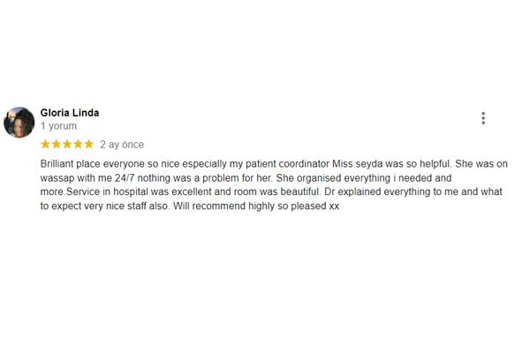Click the fifth gold rating star

88,144
